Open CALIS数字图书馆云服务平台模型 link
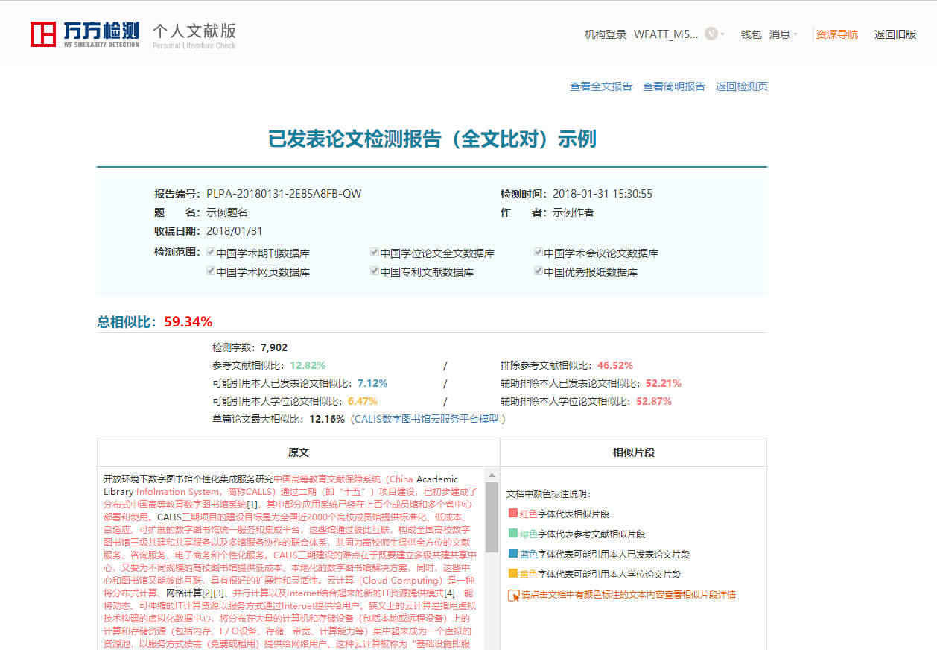This screenshot has width=937, height=650. point(427,419)
